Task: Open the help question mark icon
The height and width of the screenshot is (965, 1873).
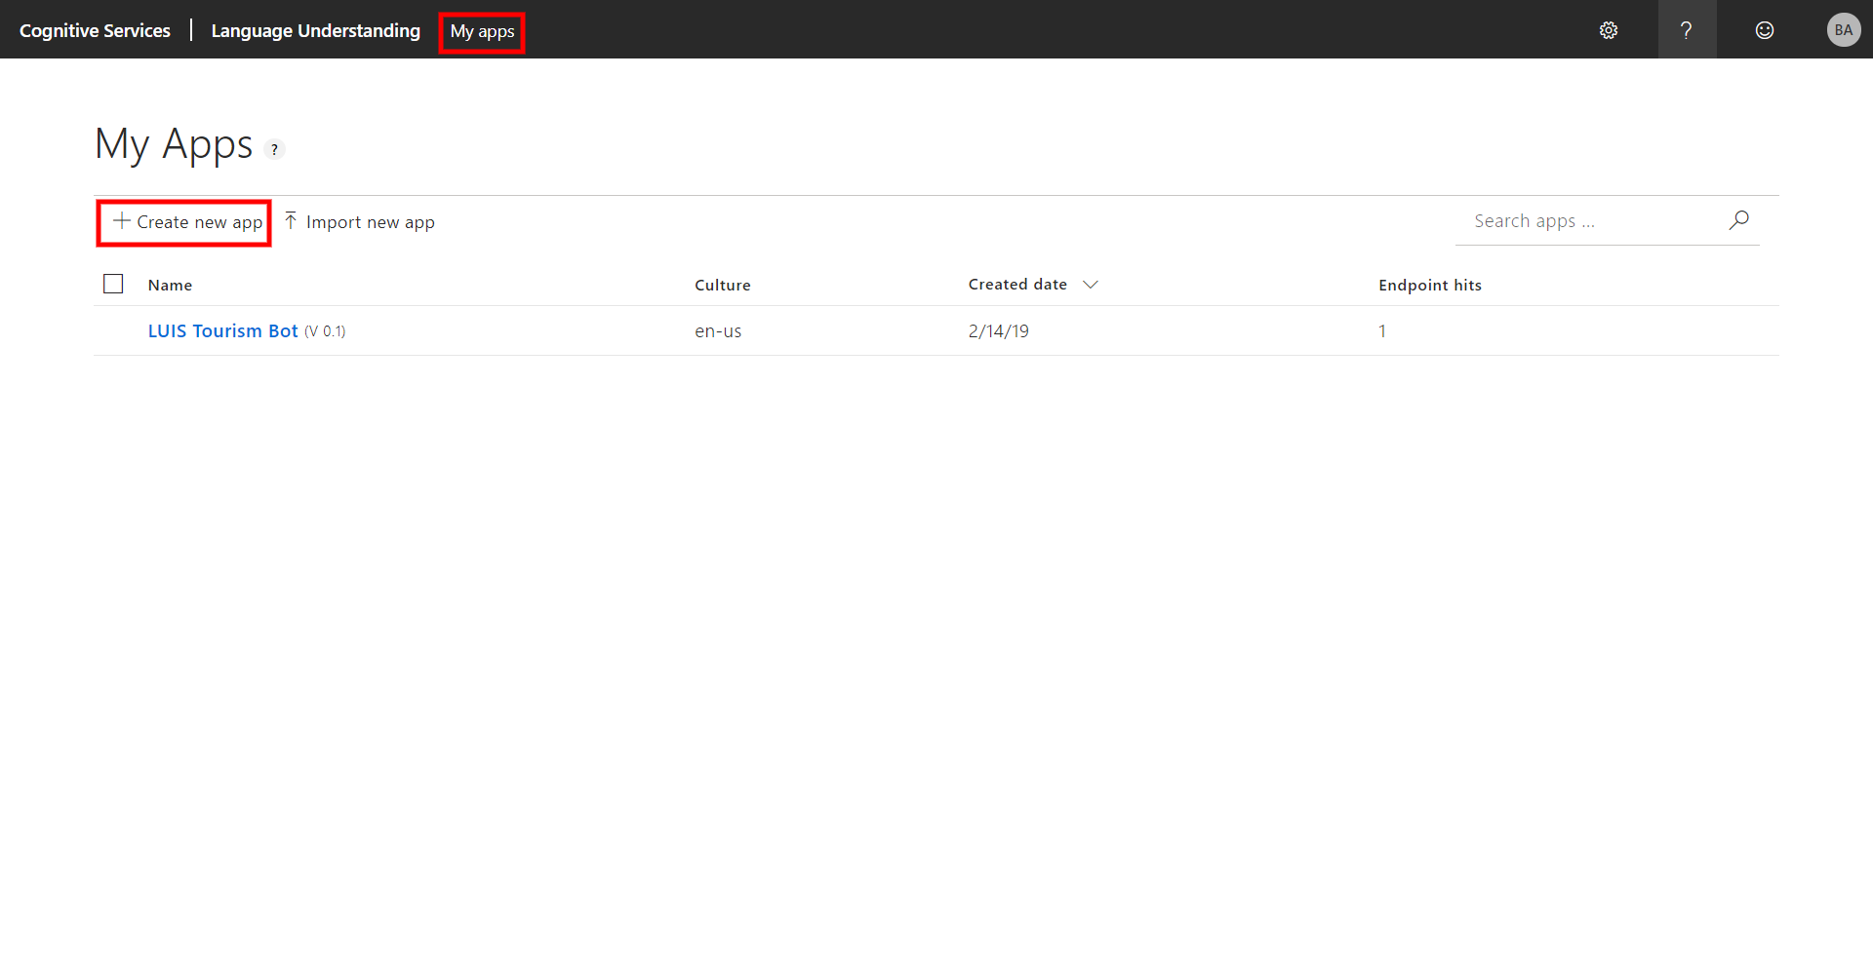Action: pyautogui.click(x=1687, y=30)
